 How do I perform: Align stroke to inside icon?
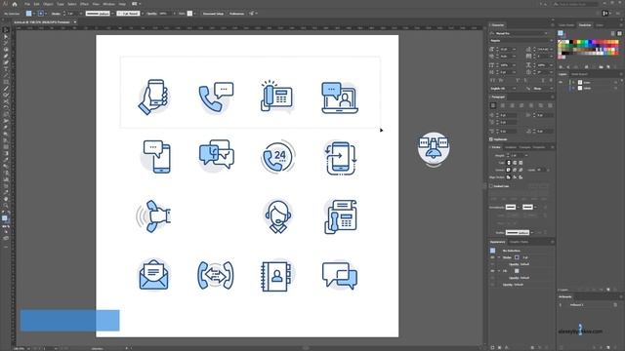click(x=515, y=177)
